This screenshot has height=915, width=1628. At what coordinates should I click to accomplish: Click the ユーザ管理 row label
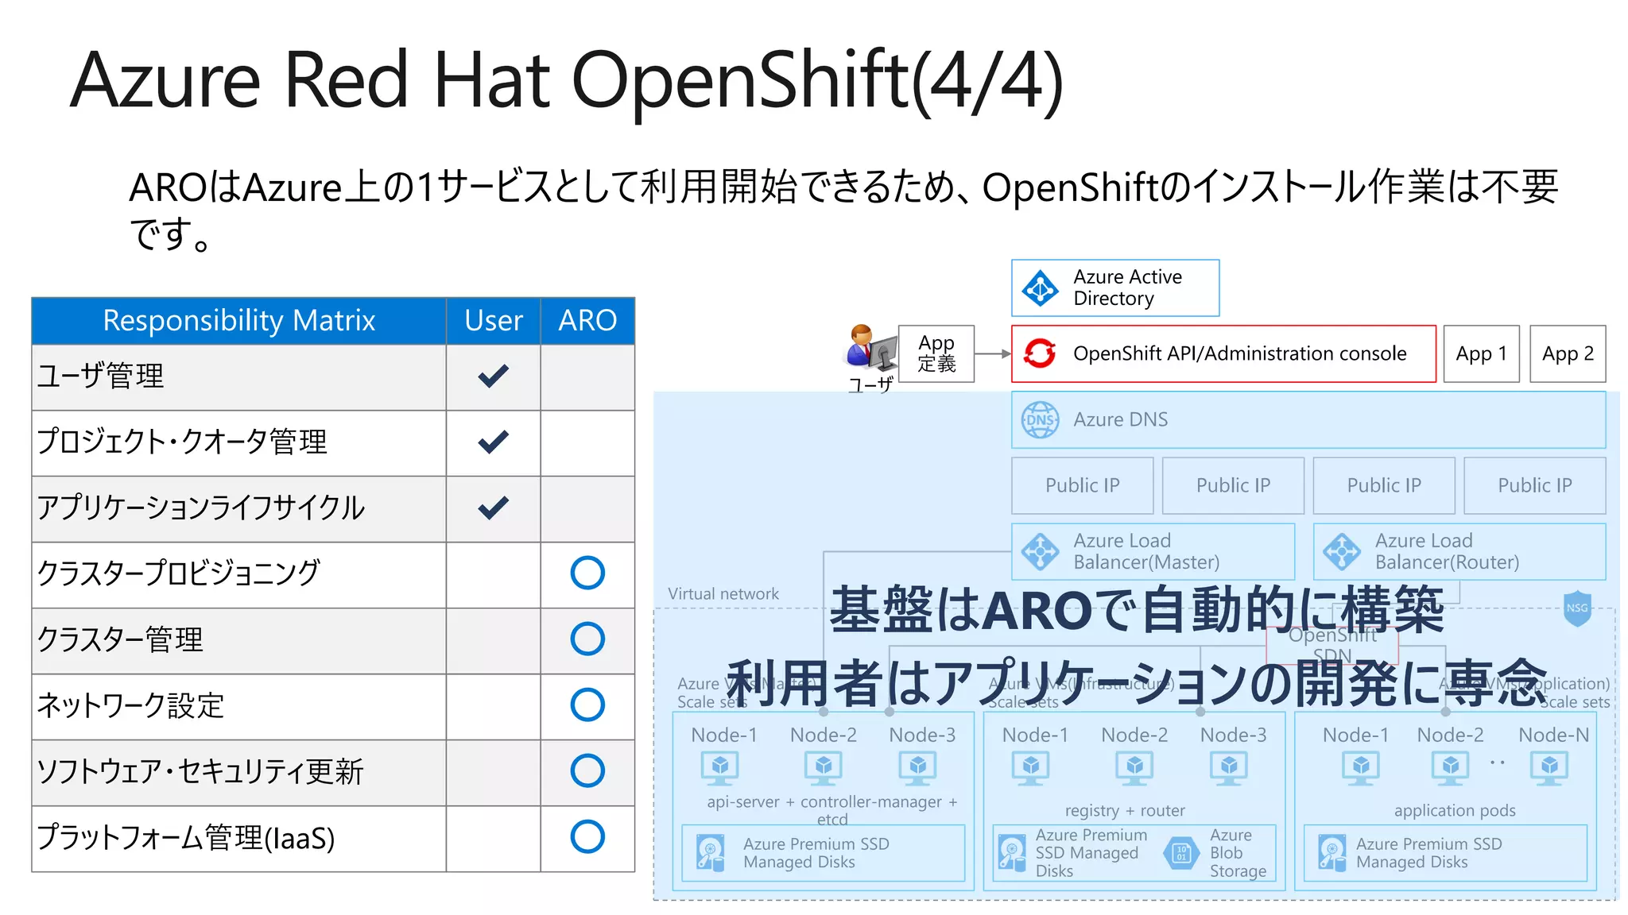101,376
